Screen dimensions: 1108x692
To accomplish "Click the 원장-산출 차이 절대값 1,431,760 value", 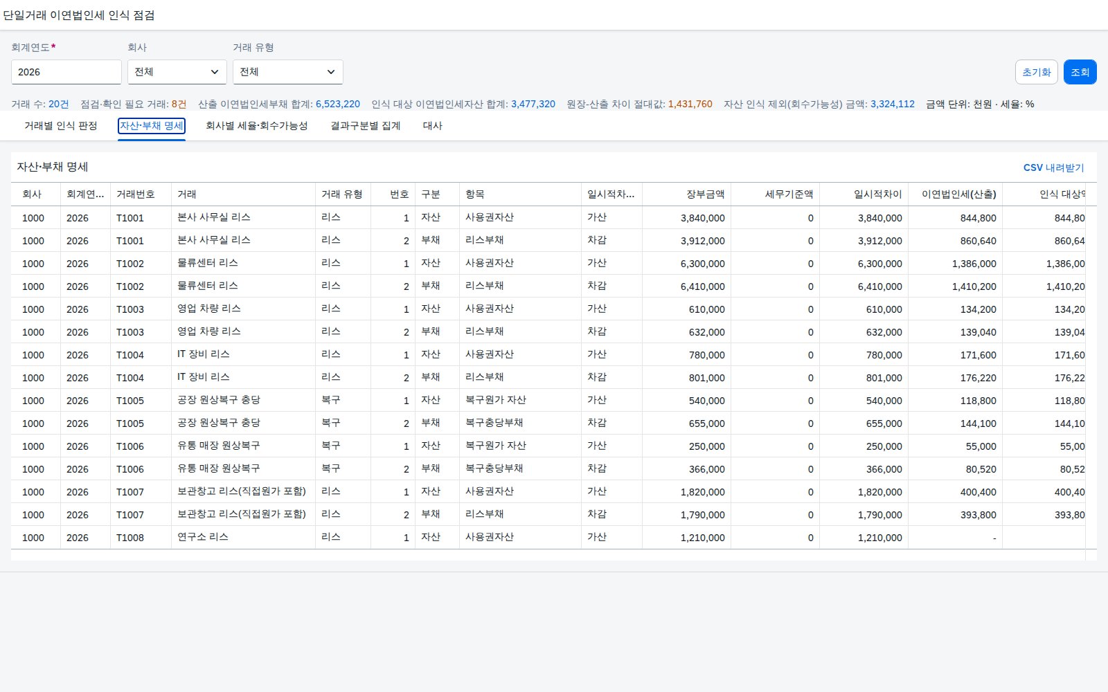I will (690, 104).
